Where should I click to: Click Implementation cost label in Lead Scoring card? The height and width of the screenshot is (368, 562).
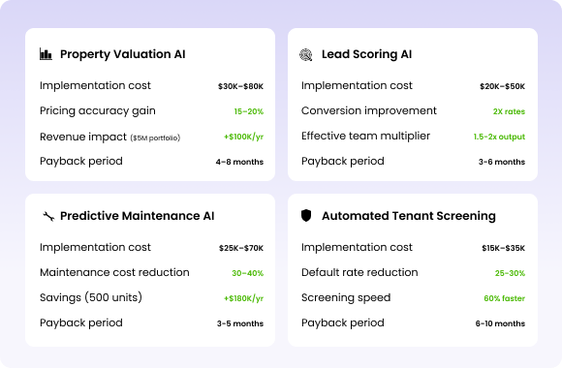[357, 85]
